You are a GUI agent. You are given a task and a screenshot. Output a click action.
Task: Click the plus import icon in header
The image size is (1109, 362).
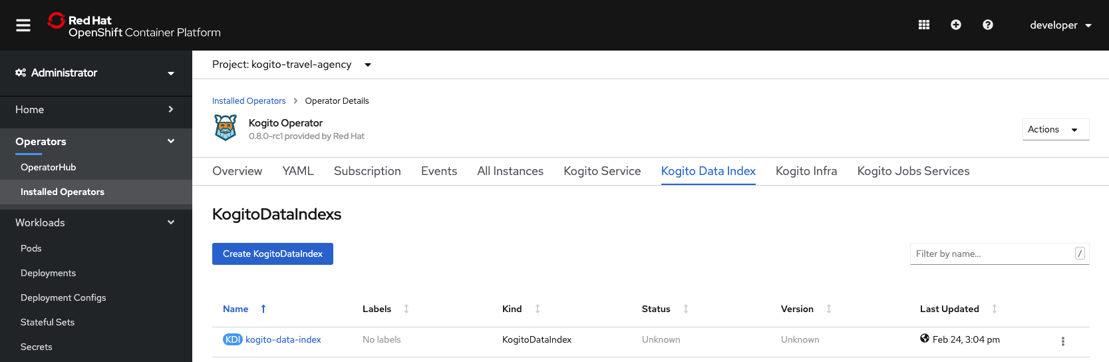click(x=956, y=25)
